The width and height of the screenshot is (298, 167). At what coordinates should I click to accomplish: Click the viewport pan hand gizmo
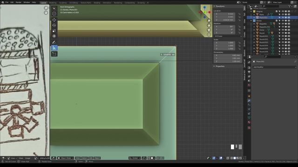pos(209,26)
